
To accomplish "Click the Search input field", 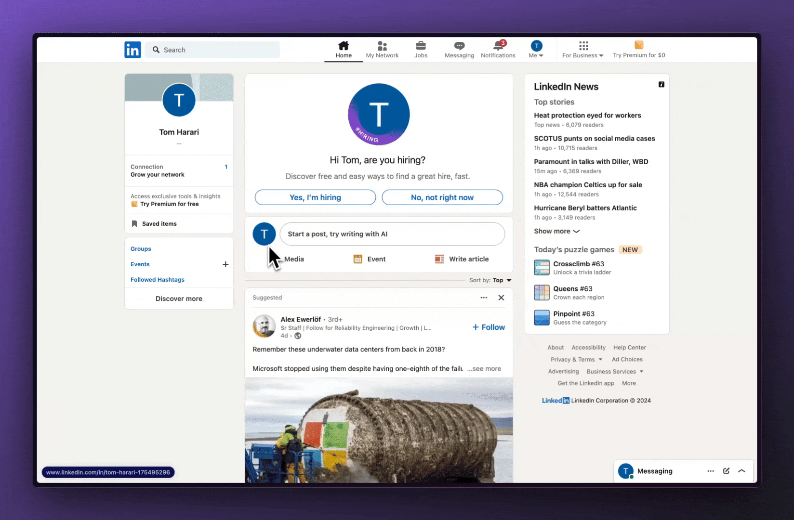I will click(x=212, y=50).
